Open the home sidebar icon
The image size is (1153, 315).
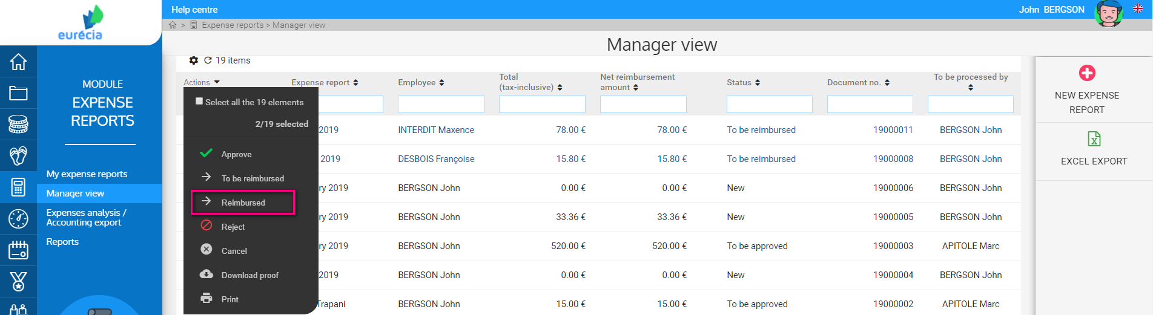coord(18,62)
